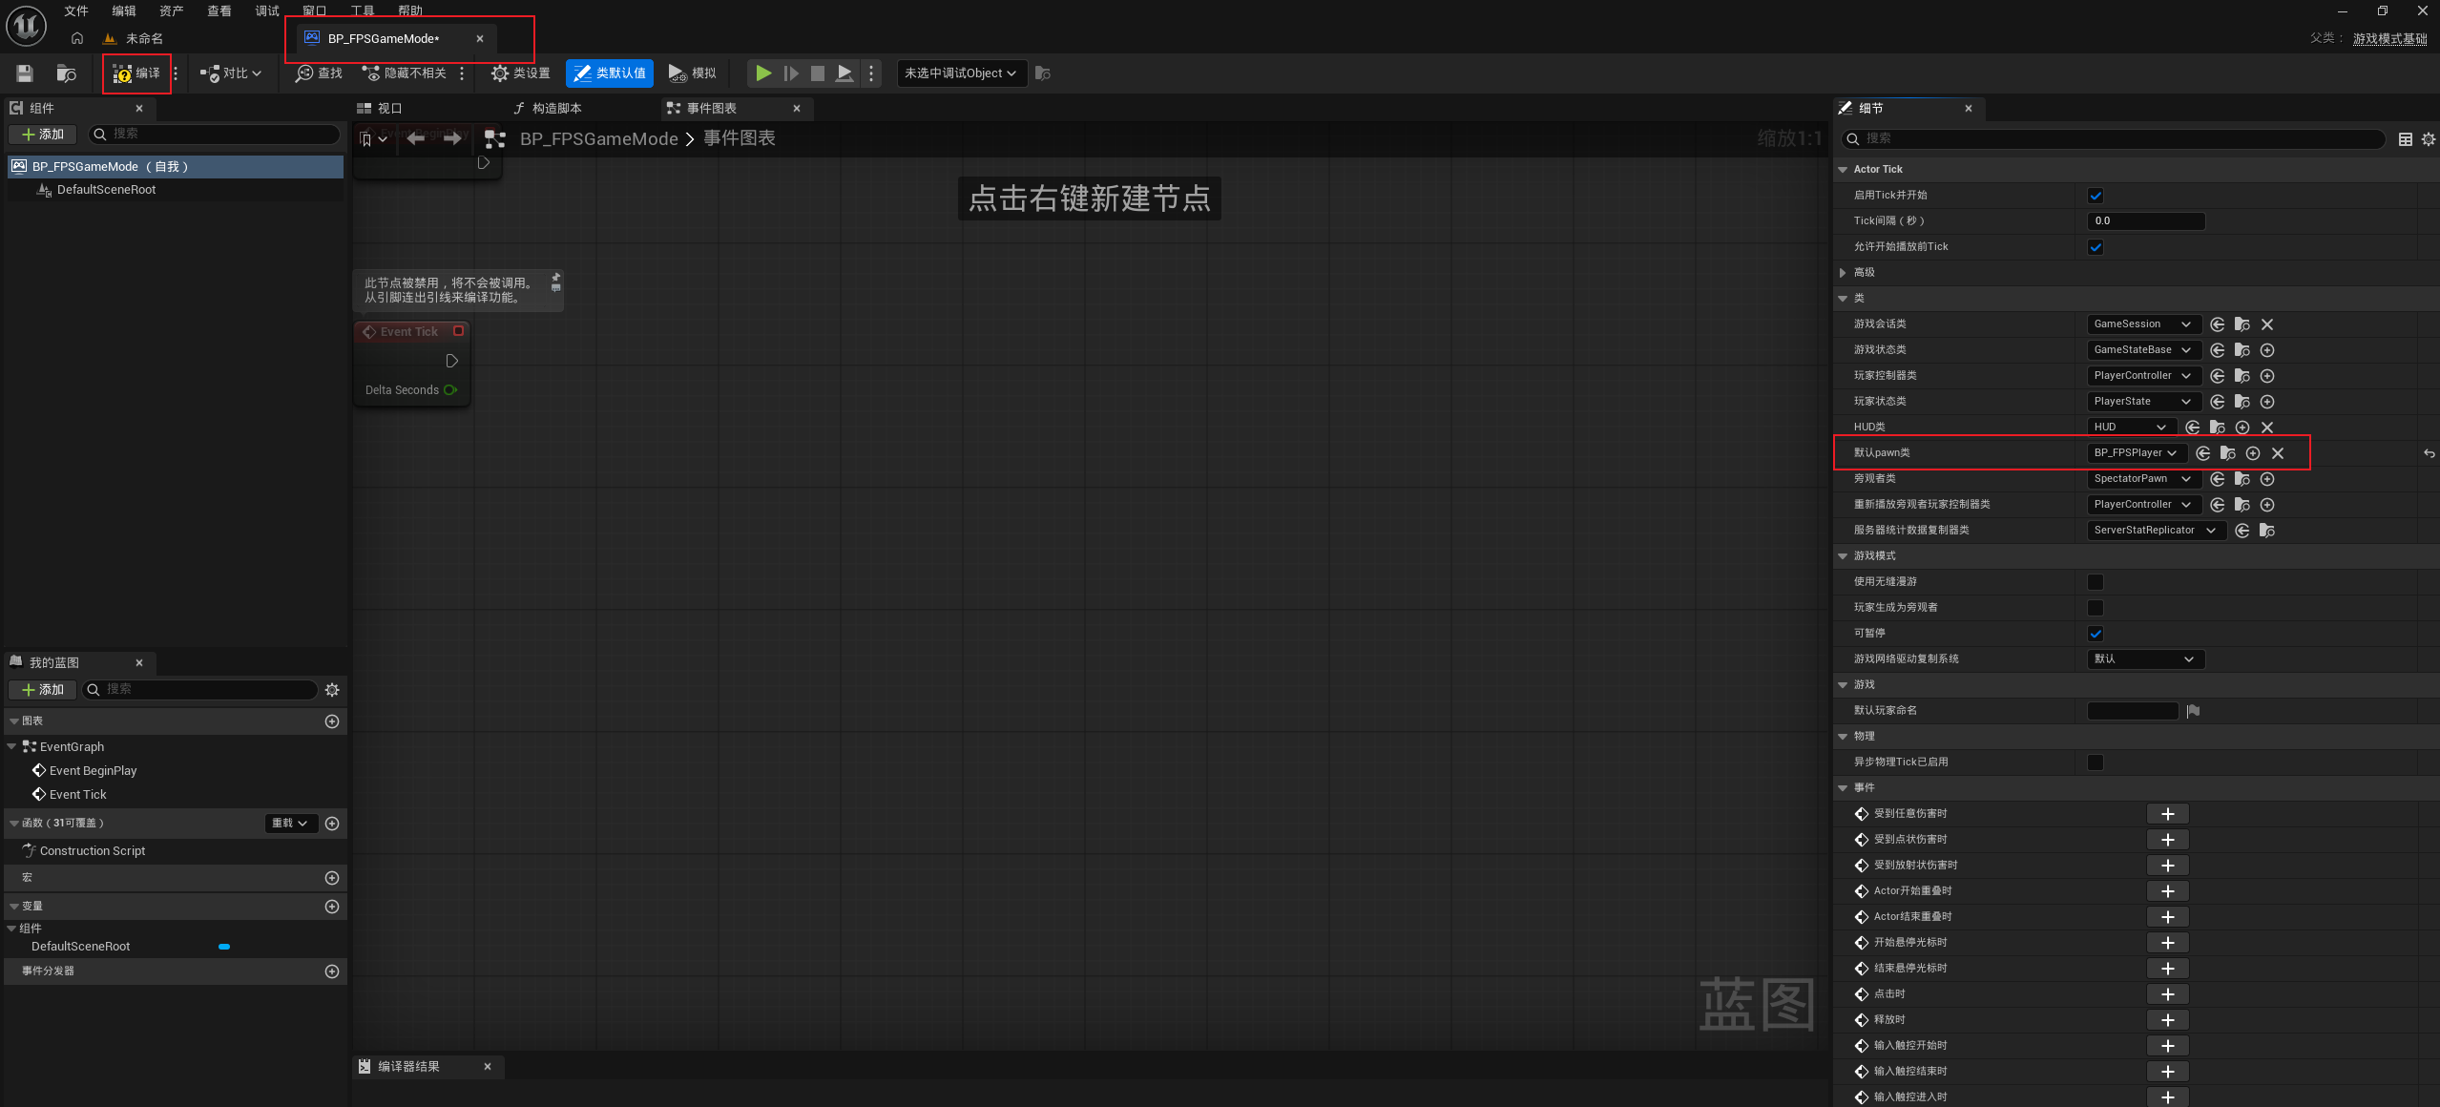Image resolution: width=2440 pixels, height=1107 pixels.
Task: Enable 使用无缝漫游 checkbox
Action: [2096, 582]
